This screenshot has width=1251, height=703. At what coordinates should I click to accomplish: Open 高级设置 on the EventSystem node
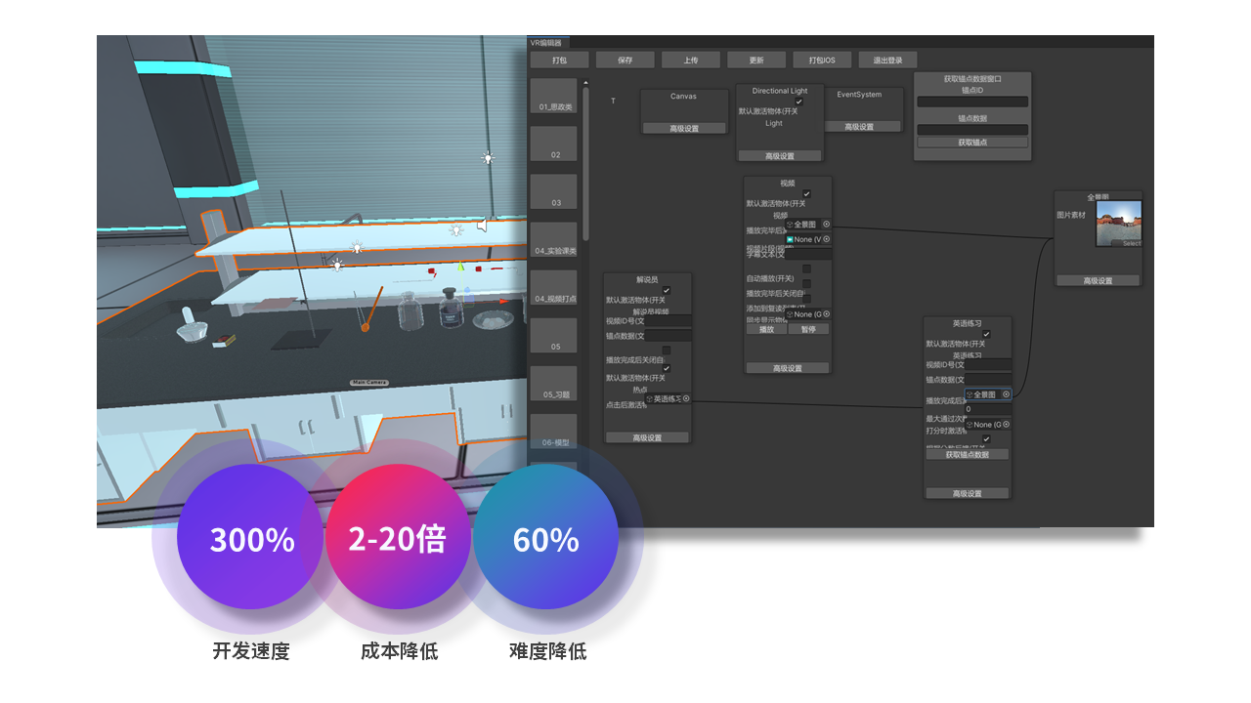click(859, 126)
